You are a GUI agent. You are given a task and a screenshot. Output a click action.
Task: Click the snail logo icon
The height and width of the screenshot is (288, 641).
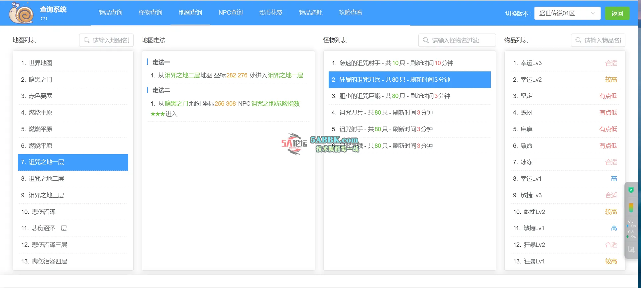click(x=21, y=13)
